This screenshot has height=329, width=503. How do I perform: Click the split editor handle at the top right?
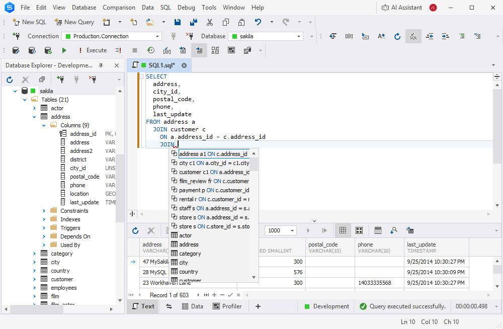(x=497, y=76)
